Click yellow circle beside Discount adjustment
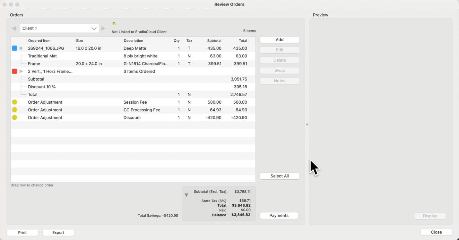459x240 pixels. coord(14,117)
